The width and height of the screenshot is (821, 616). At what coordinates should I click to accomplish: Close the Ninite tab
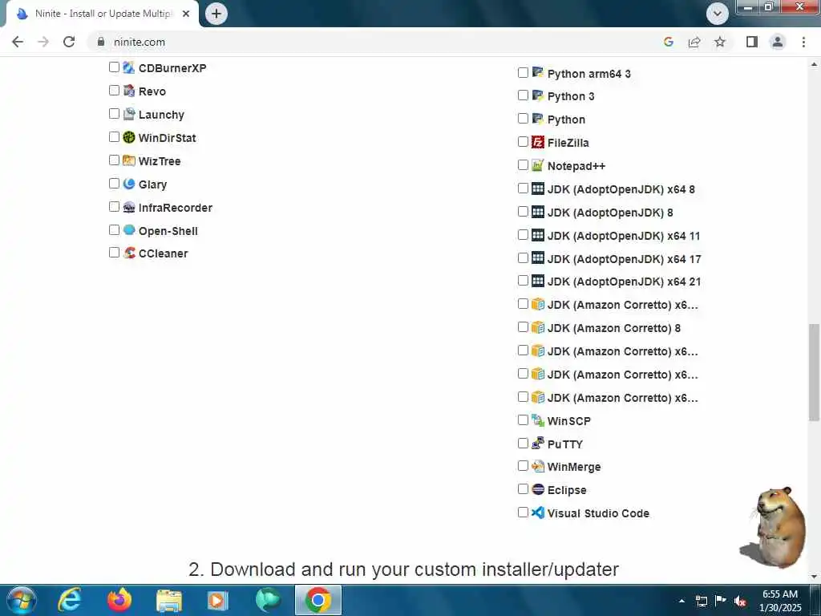click(186, 14)
